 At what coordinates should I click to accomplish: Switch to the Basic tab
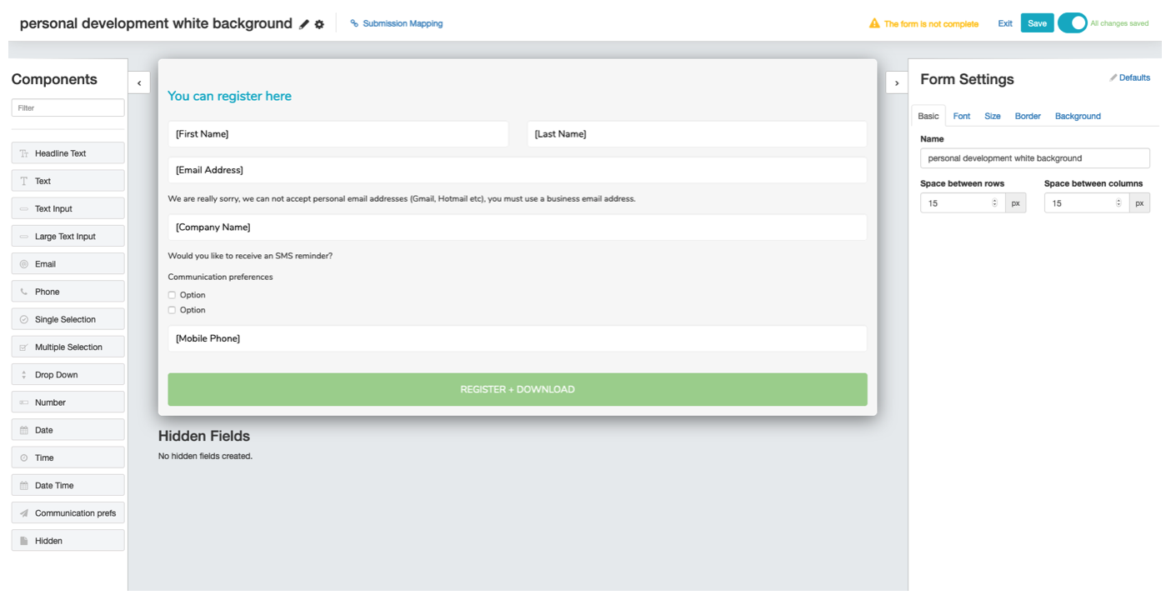point(928,116)
